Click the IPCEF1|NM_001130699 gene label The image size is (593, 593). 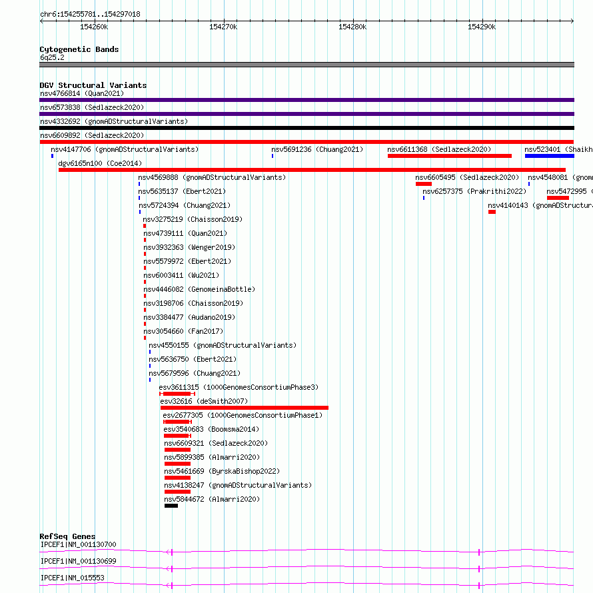pos(78,561)
